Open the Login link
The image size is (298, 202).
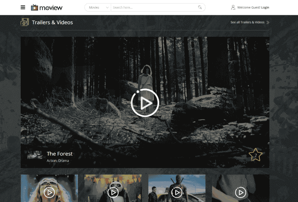click(265, 7)
